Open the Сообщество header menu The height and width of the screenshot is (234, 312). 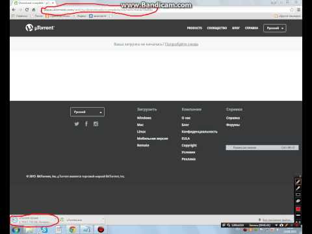click(x=217, y=28)
